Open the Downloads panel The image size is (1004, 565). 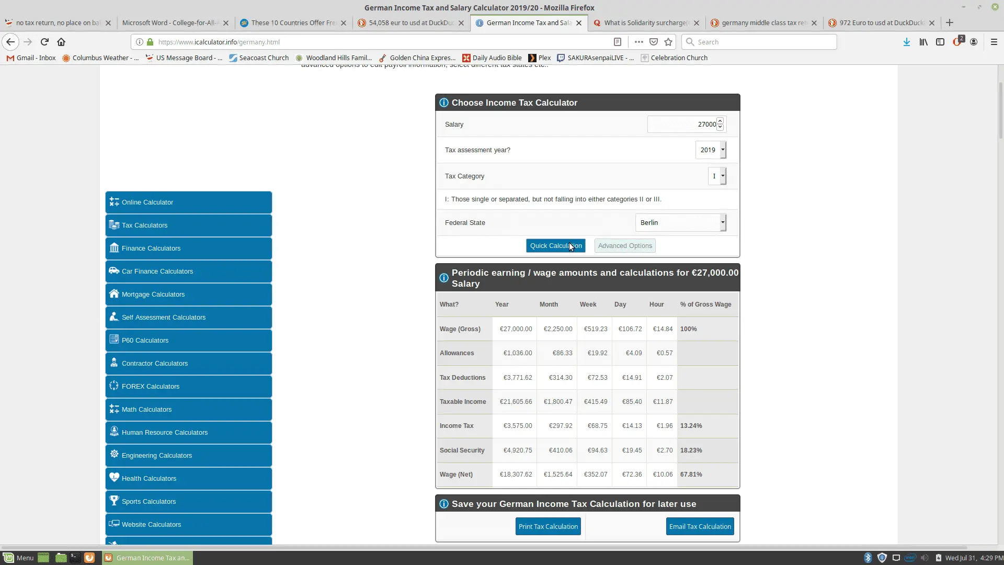(906, 42)
